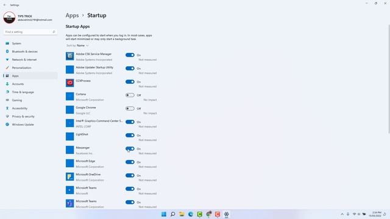
Task: Turn off Messenger startup toggle
Action: (x=130, y=148)
